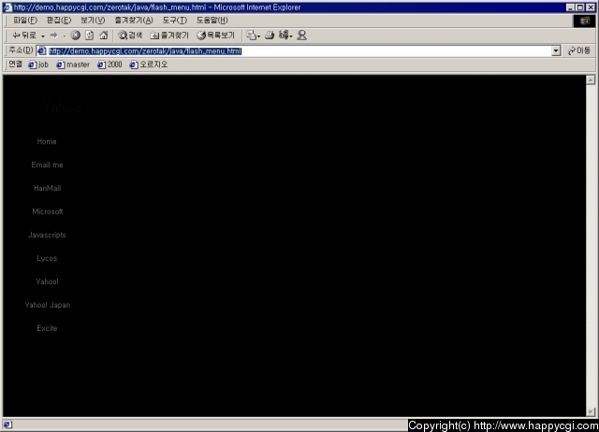Click the Excite link
This screenshot has height=432, width=599.
47,328
